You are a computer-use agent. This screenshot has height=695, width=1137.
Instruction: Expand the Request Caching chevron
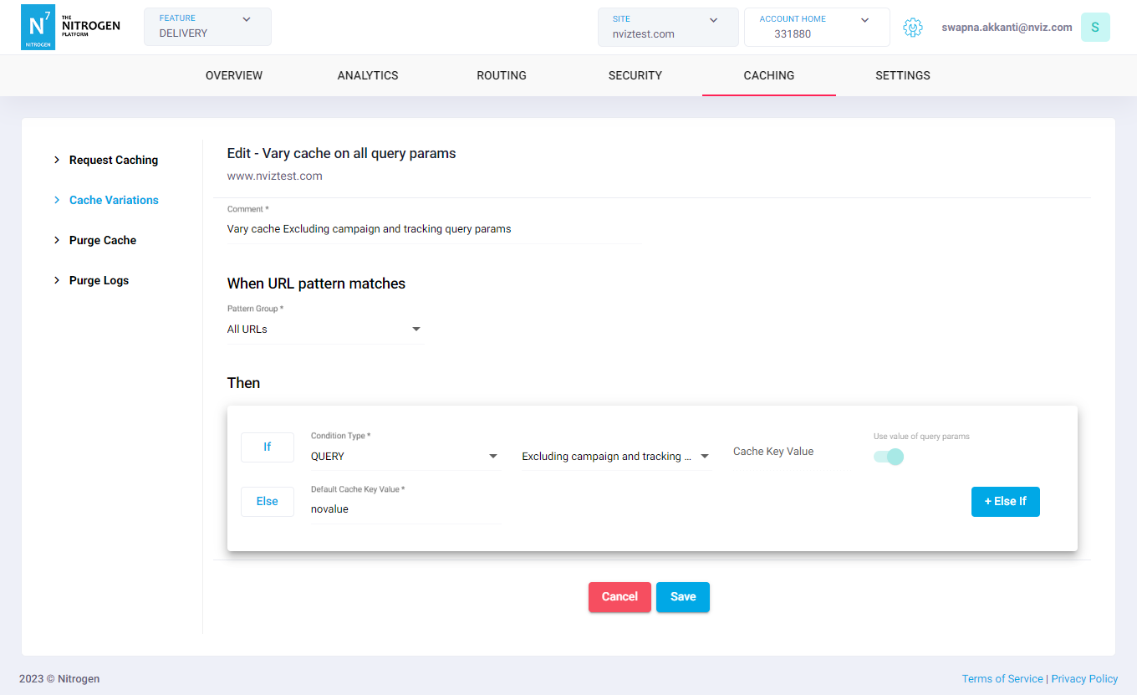[x=57, y=160]
